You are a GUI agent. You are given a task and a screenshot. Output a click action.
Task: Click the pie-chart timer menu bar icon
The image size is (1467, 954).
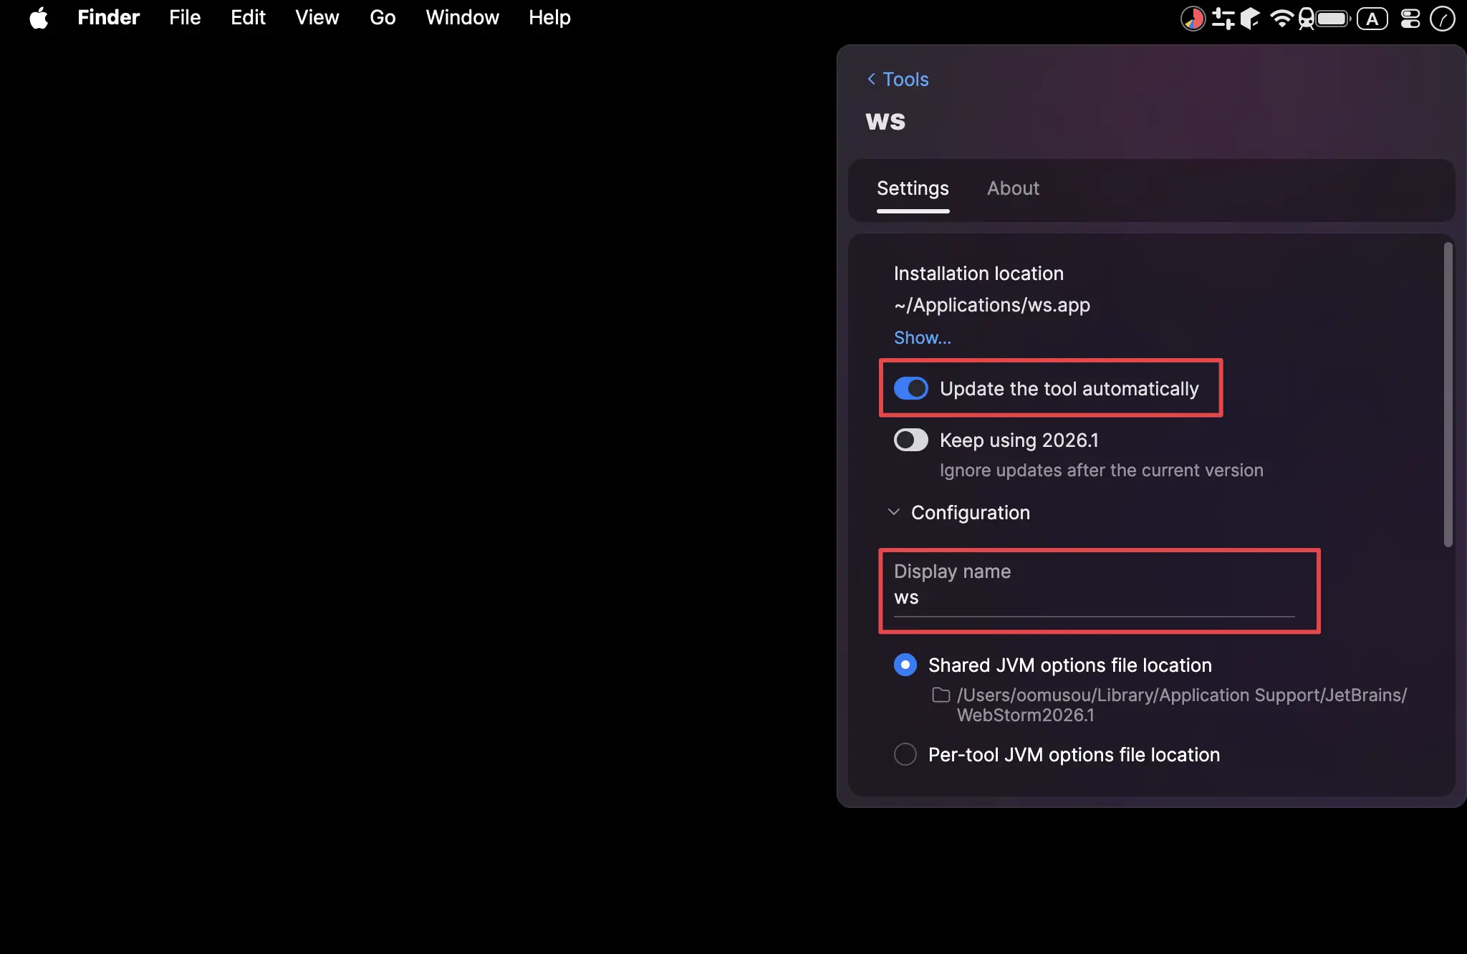[1193, 19]
